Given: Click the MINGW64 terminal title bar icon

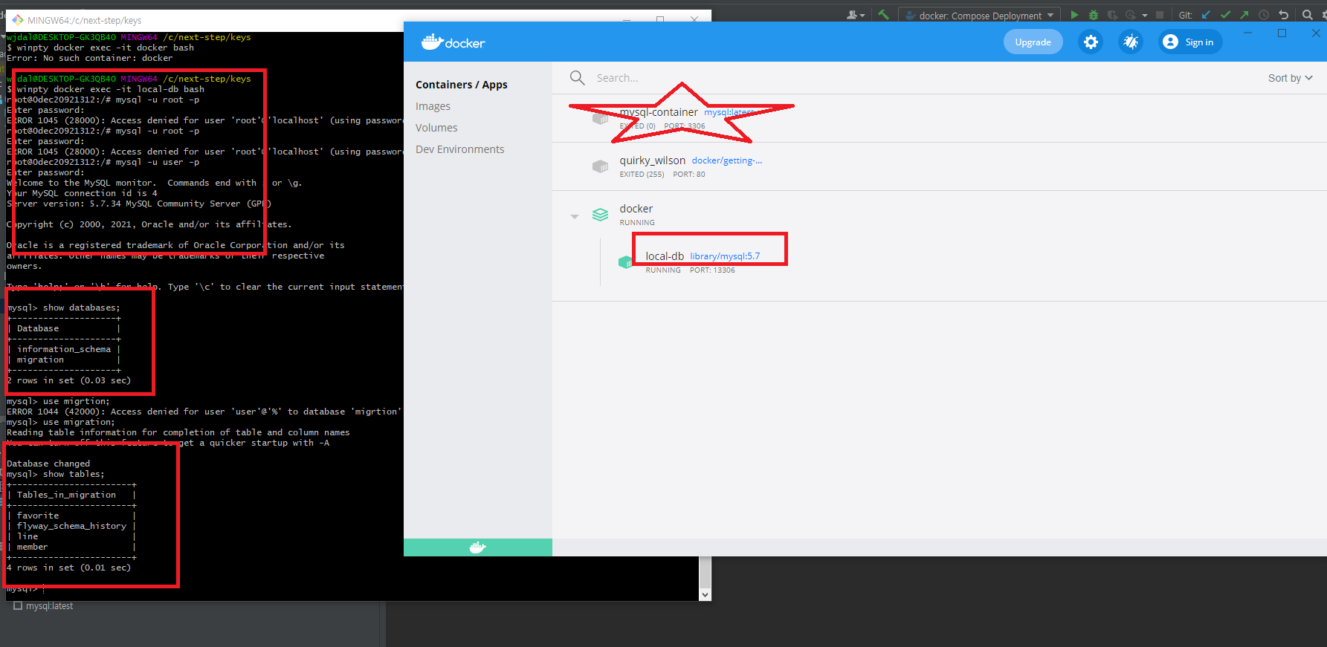Looking at the screenshot, I should point(18,20).
